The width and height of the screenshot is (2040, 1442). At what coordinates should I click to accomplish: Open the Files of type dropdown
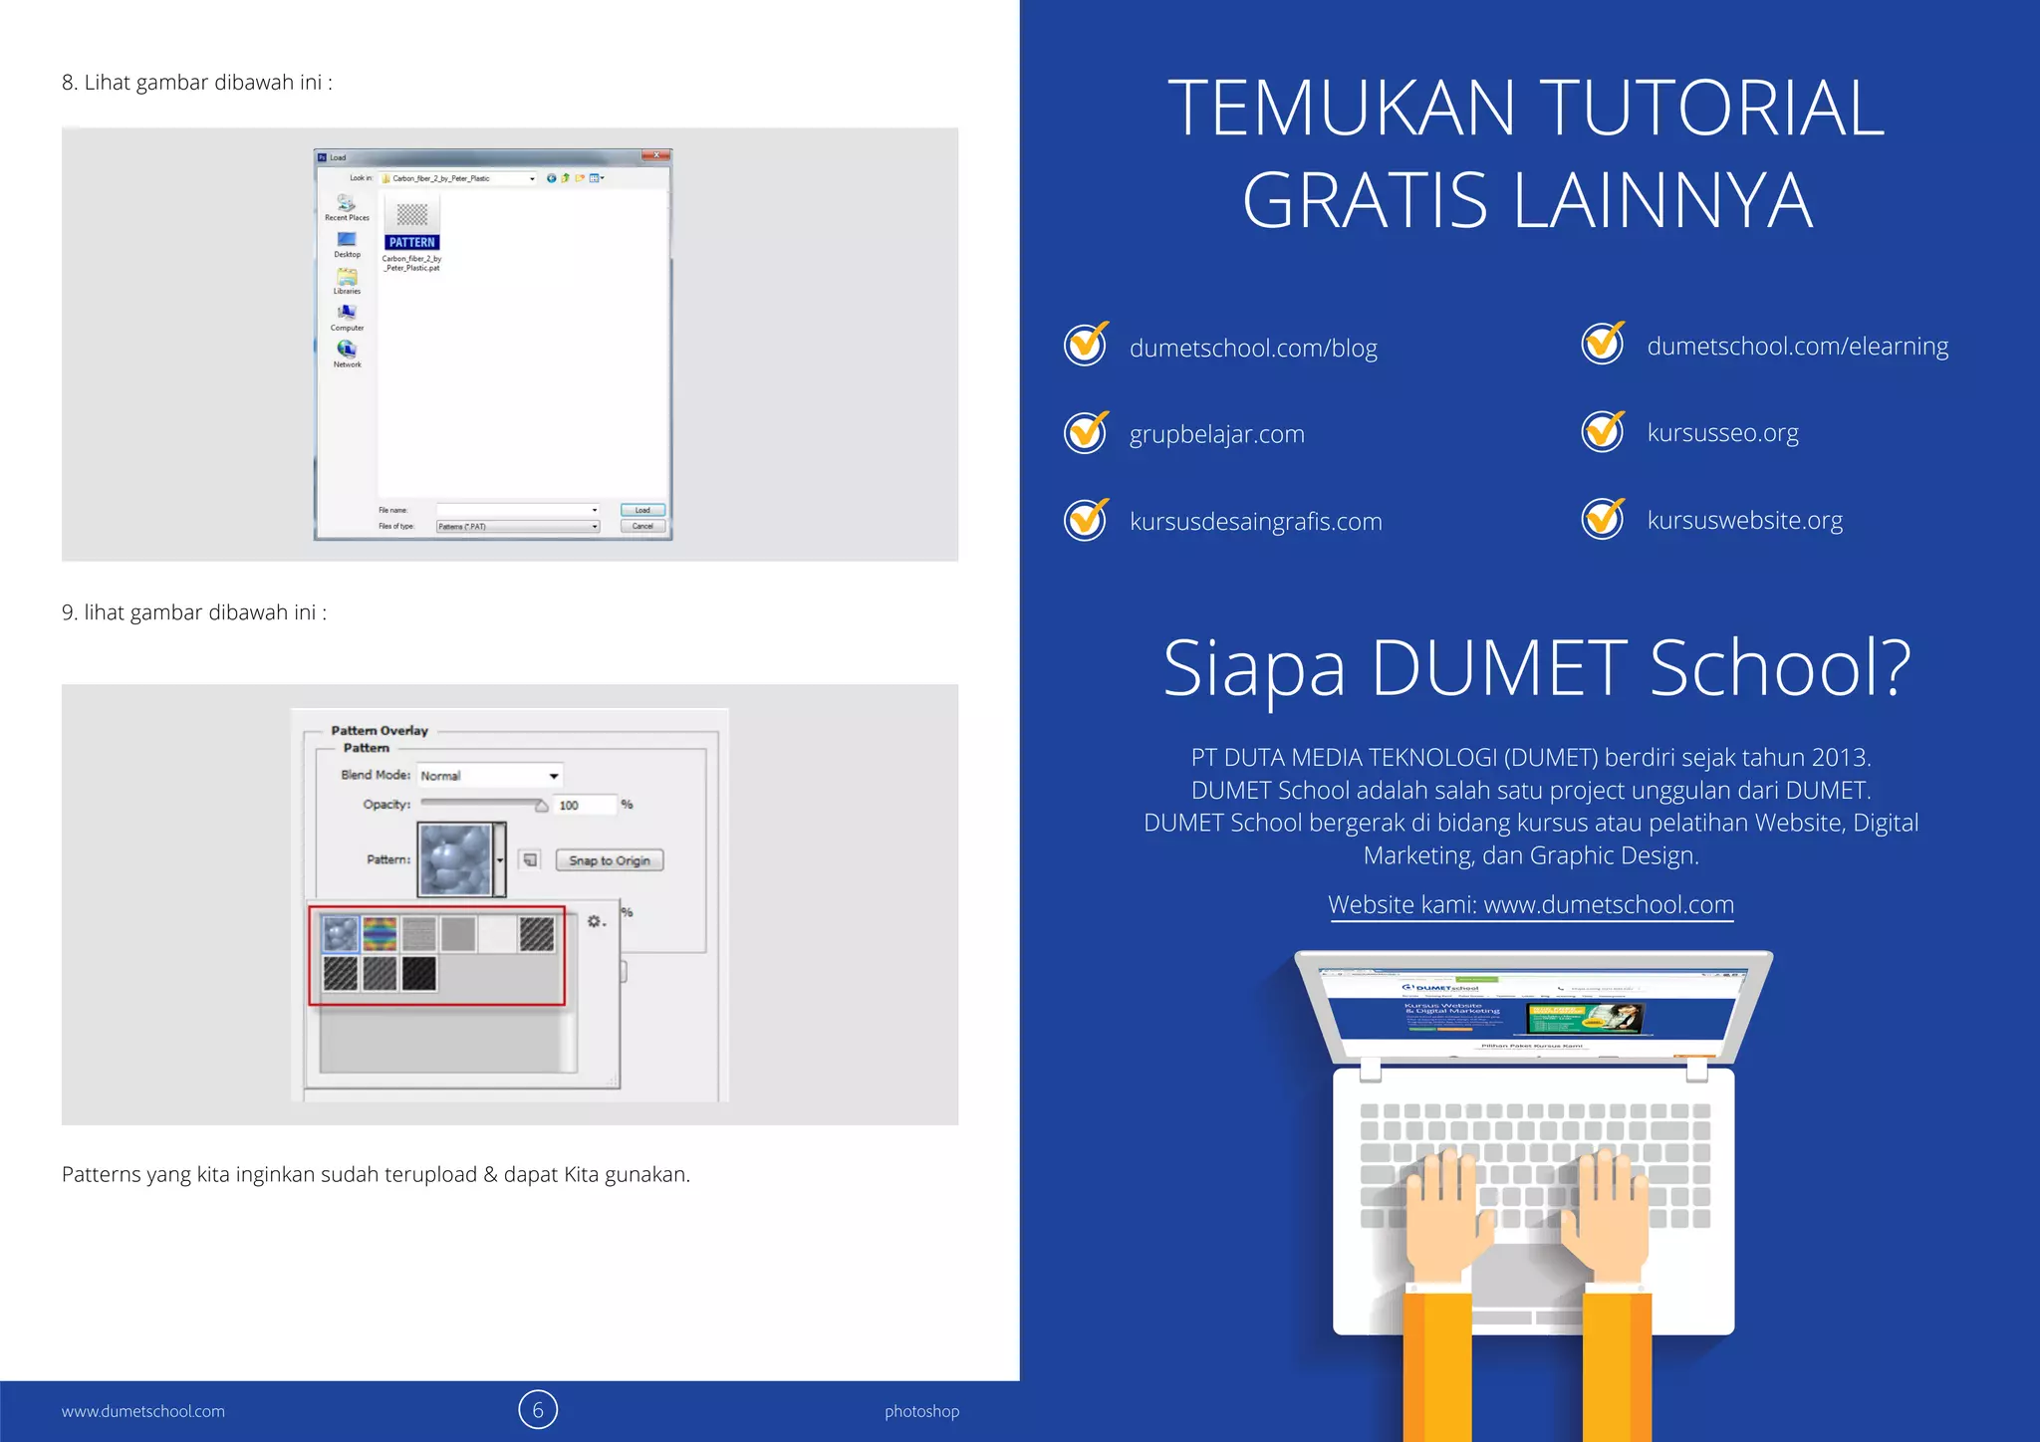pos(518,527)
